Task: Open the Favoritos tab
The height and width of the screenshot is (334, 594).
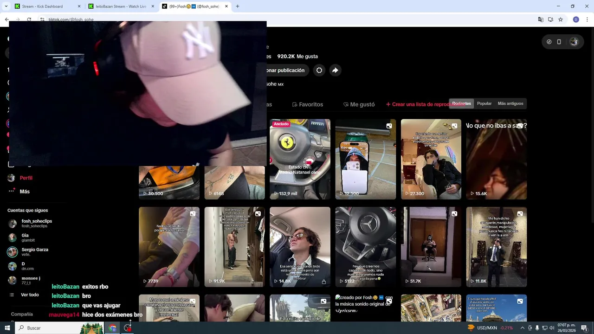Action: pyautogui.click(x=307, y=104)
